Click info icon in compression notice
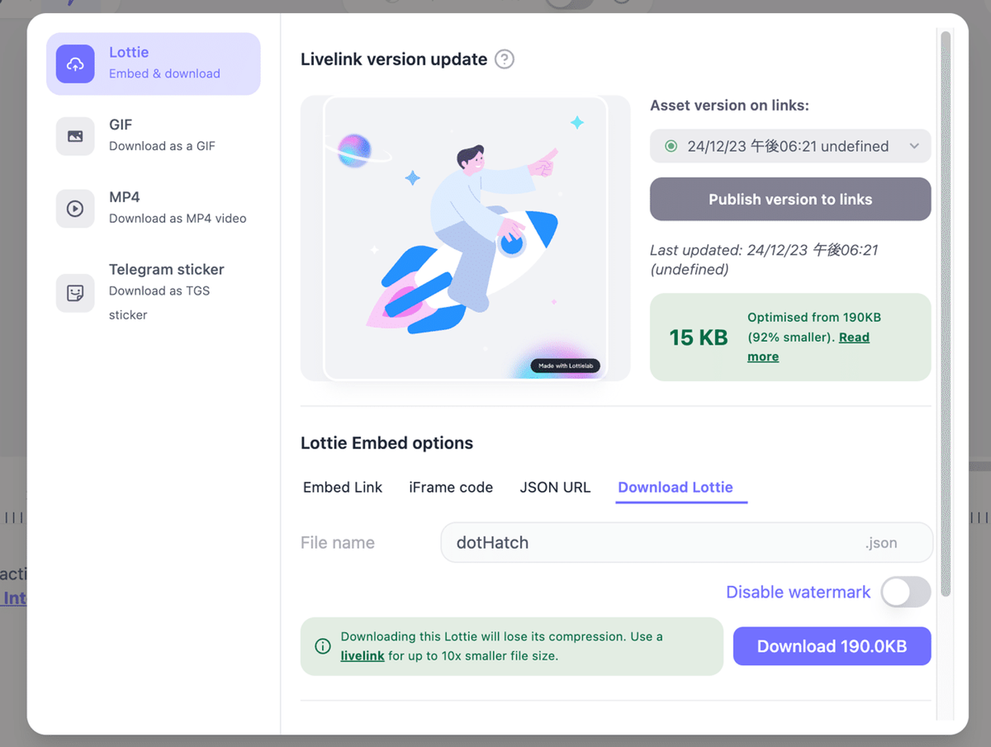The height and width of the screenshot is (747, 991). tap(323, 647)
